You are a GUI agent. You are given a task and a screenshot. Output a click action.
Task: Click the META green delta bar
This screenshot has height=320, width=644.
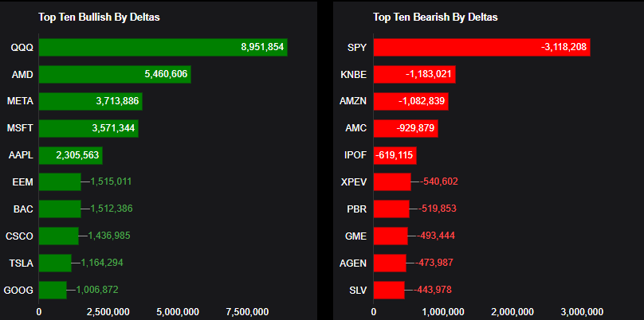click(90, 101)
